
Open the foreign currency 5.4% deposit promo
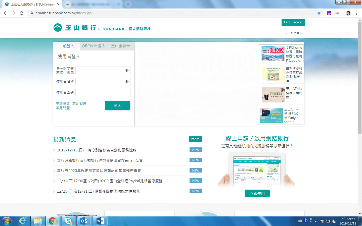pyautogui.click(x=282, y=74)
